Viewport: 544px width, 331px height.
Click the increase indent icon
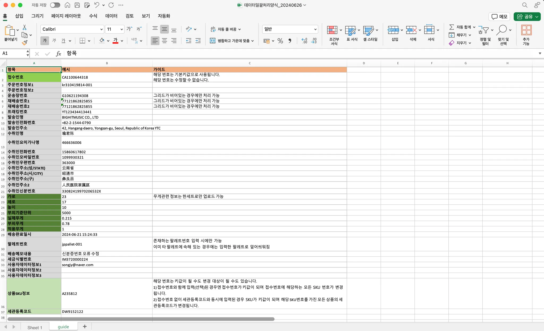pyautogui.click(x=198, y=41)
